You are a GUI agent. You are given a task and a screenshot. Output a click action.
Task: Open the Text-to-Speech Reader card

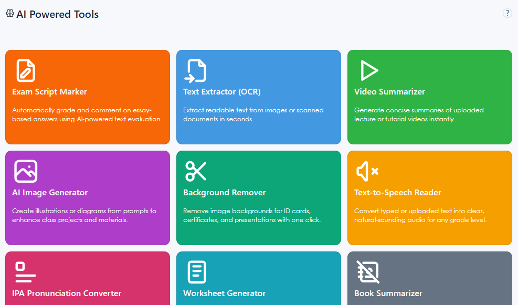[429, 198]
